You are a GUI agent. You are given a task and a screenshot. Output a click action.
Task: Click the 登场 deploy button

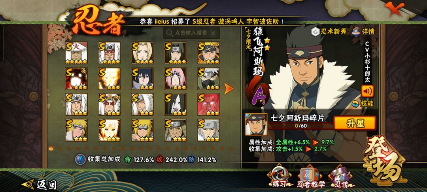coord(385,160)
